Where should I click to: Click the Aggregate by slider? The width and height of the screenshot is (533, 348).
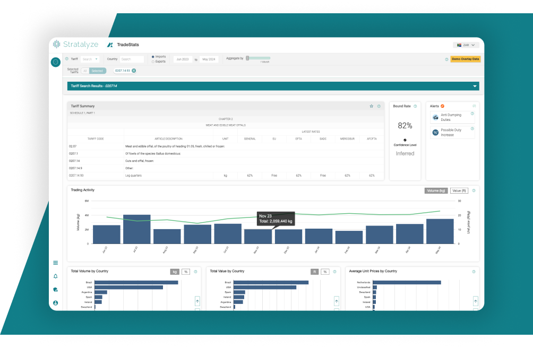click(x=259, y=58)
